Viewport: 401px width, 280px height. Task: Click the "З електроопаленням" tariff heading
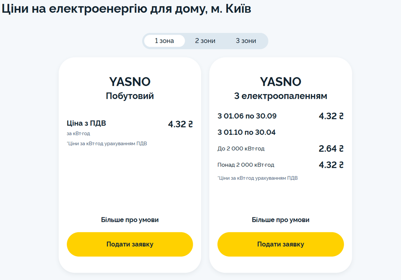point(280,96)
